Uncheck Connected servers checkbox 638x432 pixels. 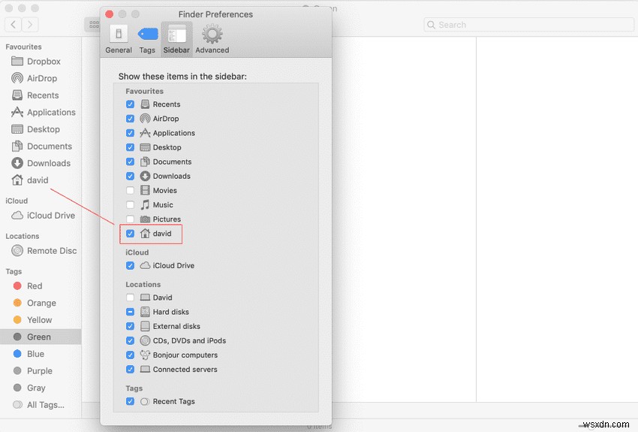[130, 370]
